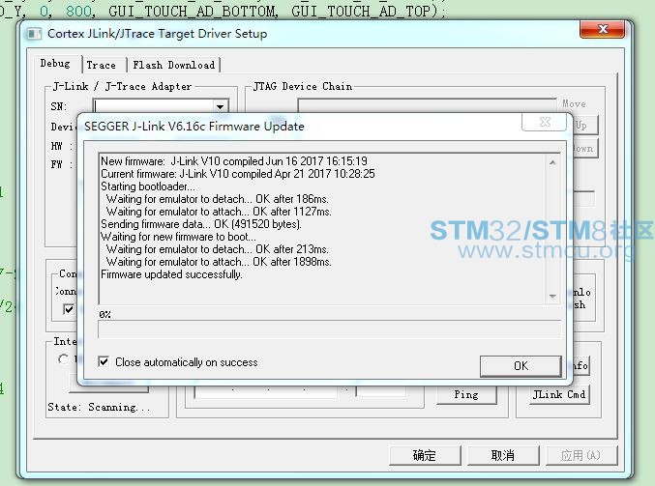Toggle the partially hidden checkbox under Conn
Screen dimensions: 655x486
click(x=69, y=309)
